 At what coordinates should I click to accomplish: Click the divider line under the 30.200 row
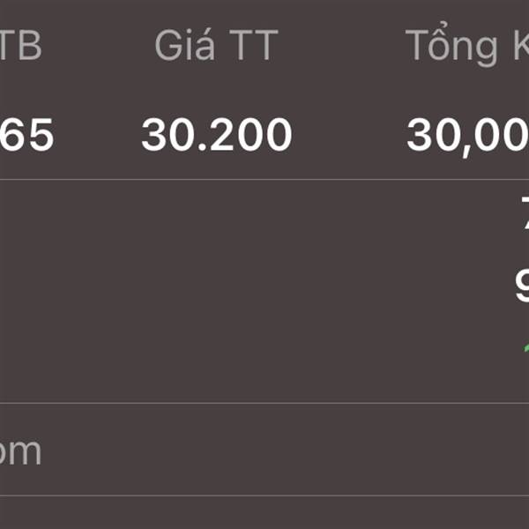click(264, 180)
